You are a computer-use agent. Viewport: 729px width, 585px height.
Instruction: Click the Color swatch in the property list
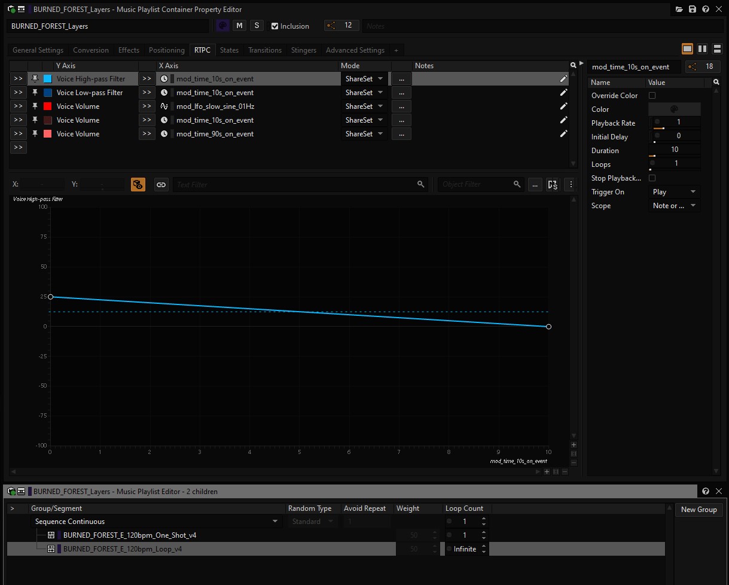click(x=675, y=109)
